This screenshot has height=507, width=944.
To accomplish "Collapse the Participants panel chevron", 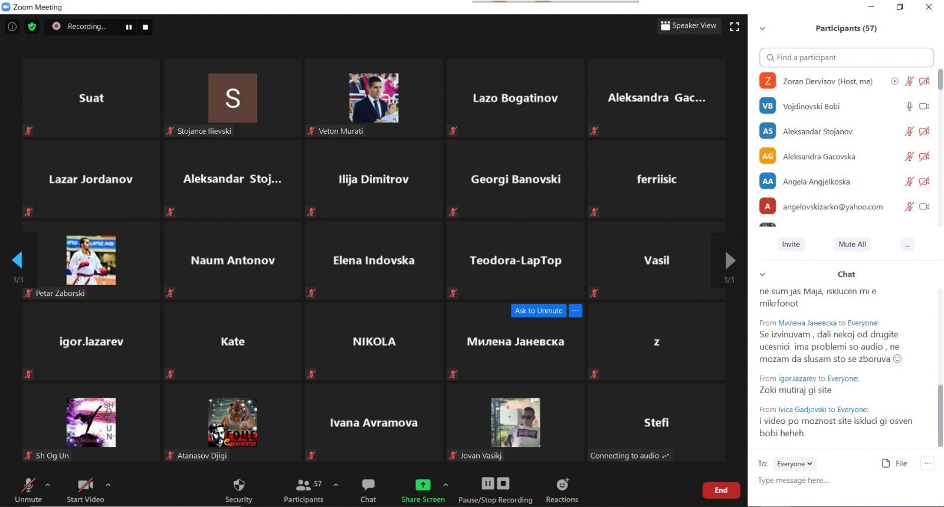I will 762,28.
